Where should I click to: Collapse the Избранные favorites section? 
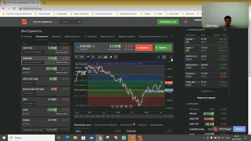tap(186, 104)
